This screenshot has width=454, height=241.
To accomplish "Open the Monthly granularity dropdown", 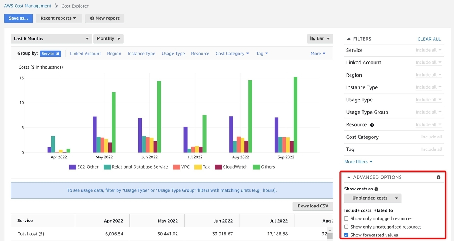I will [x=108, y=38].
